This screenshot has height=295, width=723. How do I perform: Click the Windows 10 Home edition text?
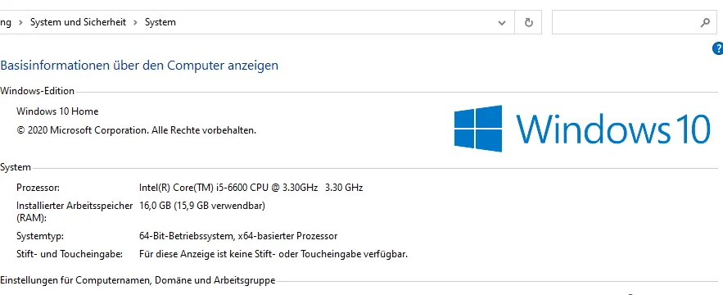[57, 111]
